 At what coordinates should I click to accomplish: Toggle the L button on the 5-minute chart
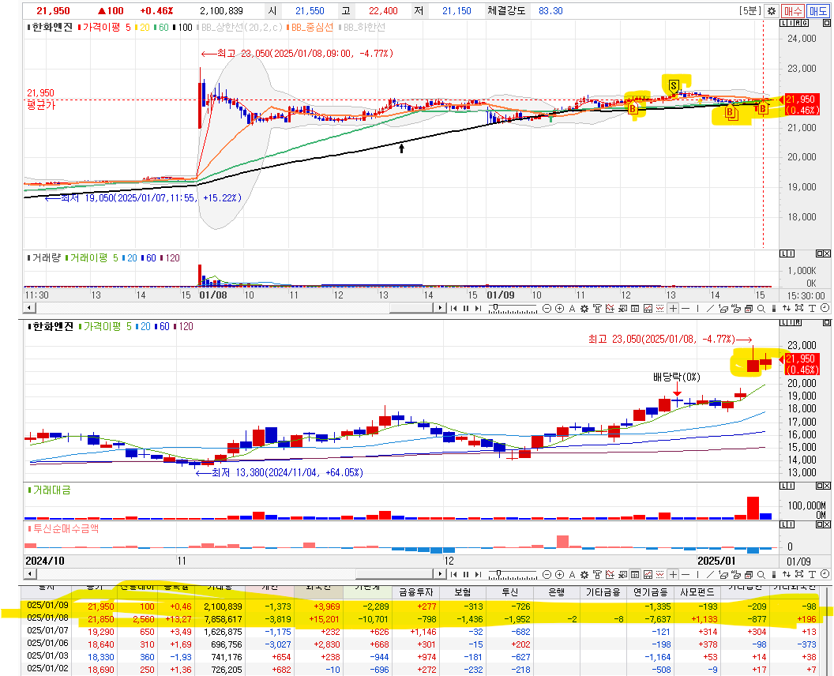pos(783,24)
